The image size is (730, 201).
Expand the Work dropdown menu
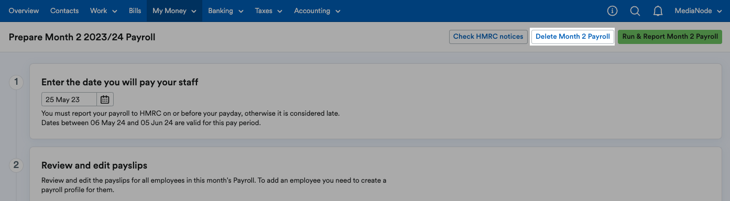(x=104, y=11)
